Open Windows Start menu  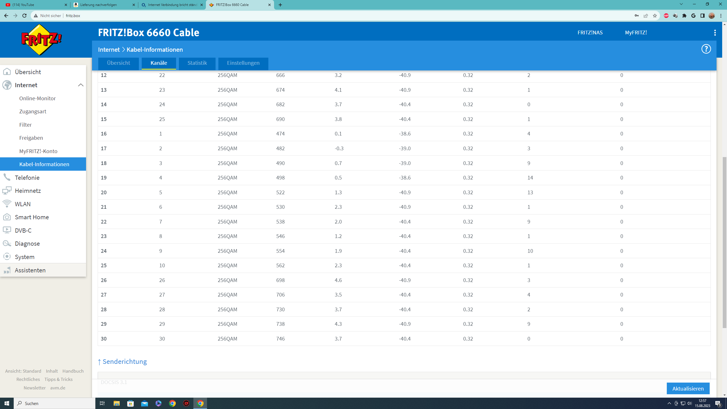point(7,403)
